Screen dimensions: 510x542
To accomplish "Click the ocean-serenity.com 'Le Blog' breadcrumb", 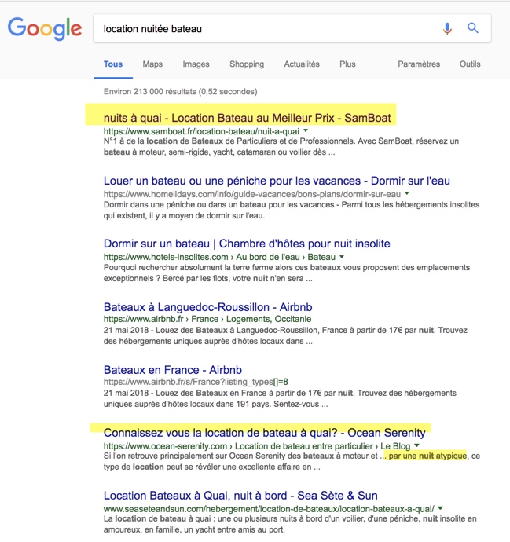I will pyautogui.click(x=395, y=446).
